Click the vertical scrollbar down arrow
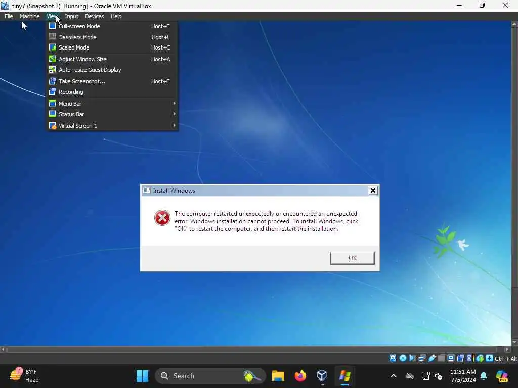The width and height of the screenshot is (518, 388). (x=514, y=342)
